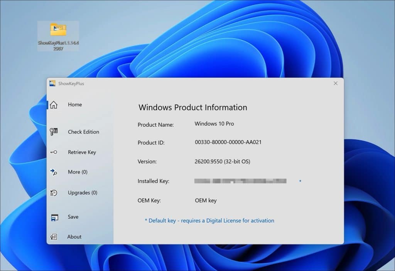Click the 'Product ID:' label
Viewport: 395px width, 271px height.
(151, 143)
